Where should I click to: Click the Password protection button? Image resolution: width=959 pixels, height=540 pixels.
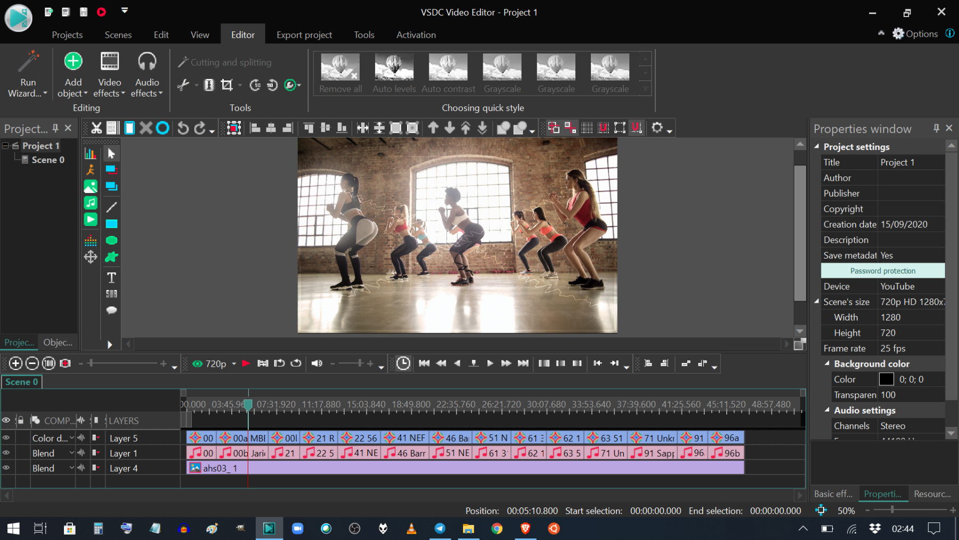[882, 270]
